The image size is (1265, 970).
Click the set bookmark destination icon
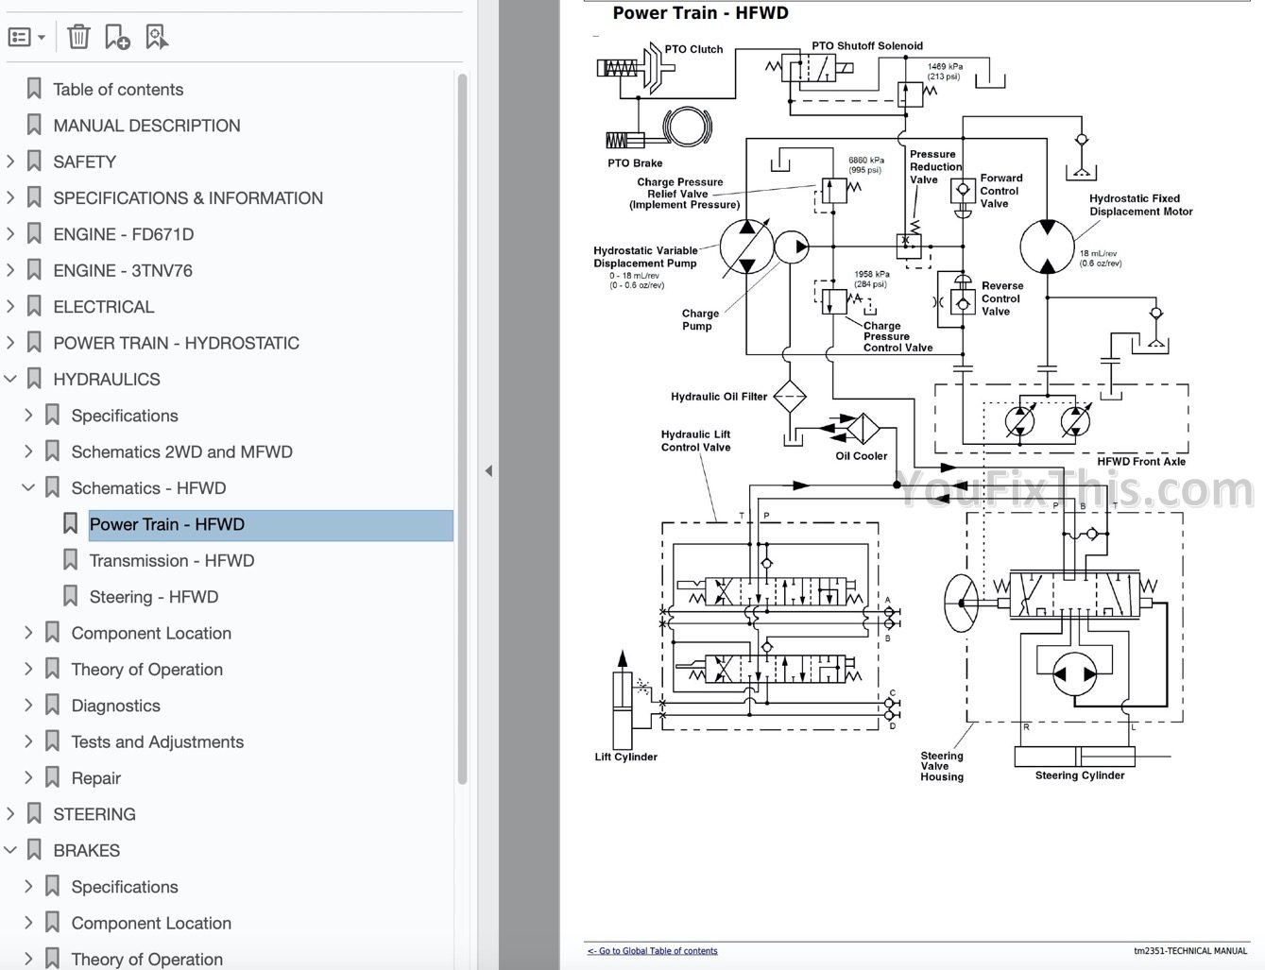coord(157,37)
